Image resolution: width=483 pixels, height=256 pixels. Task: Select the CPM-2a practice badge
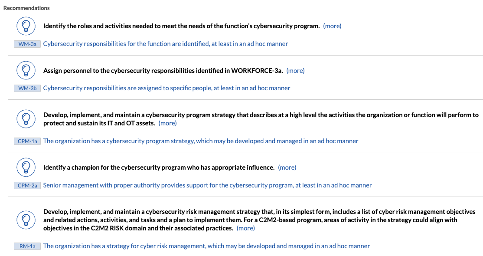[27, 185]
